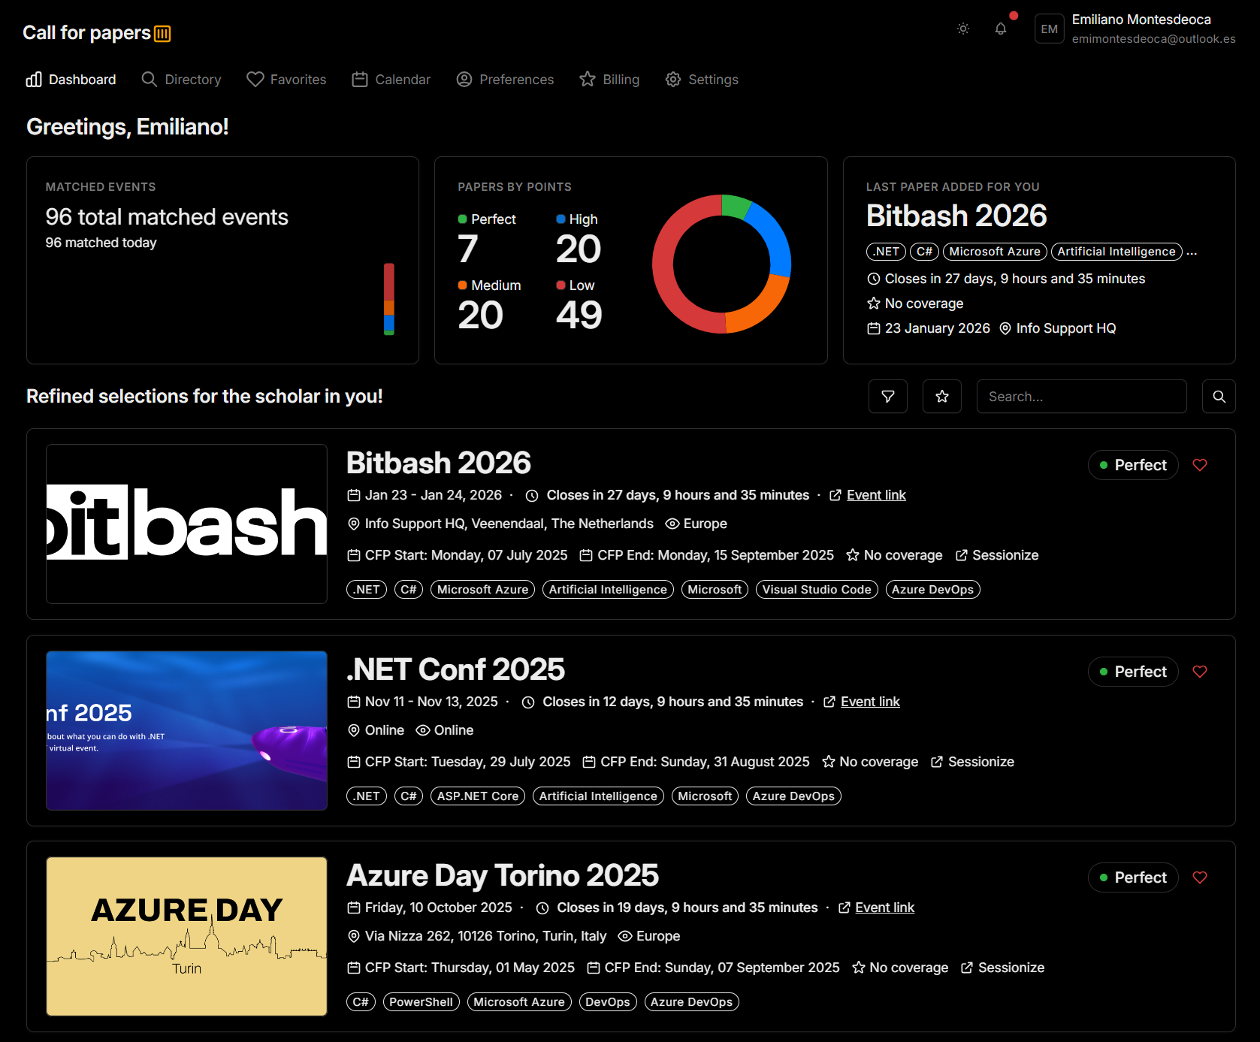This screenshot has height=1042, width=1260.
Task: Click the ASP.NET Core tag
Action: click(x=478, y=796)
